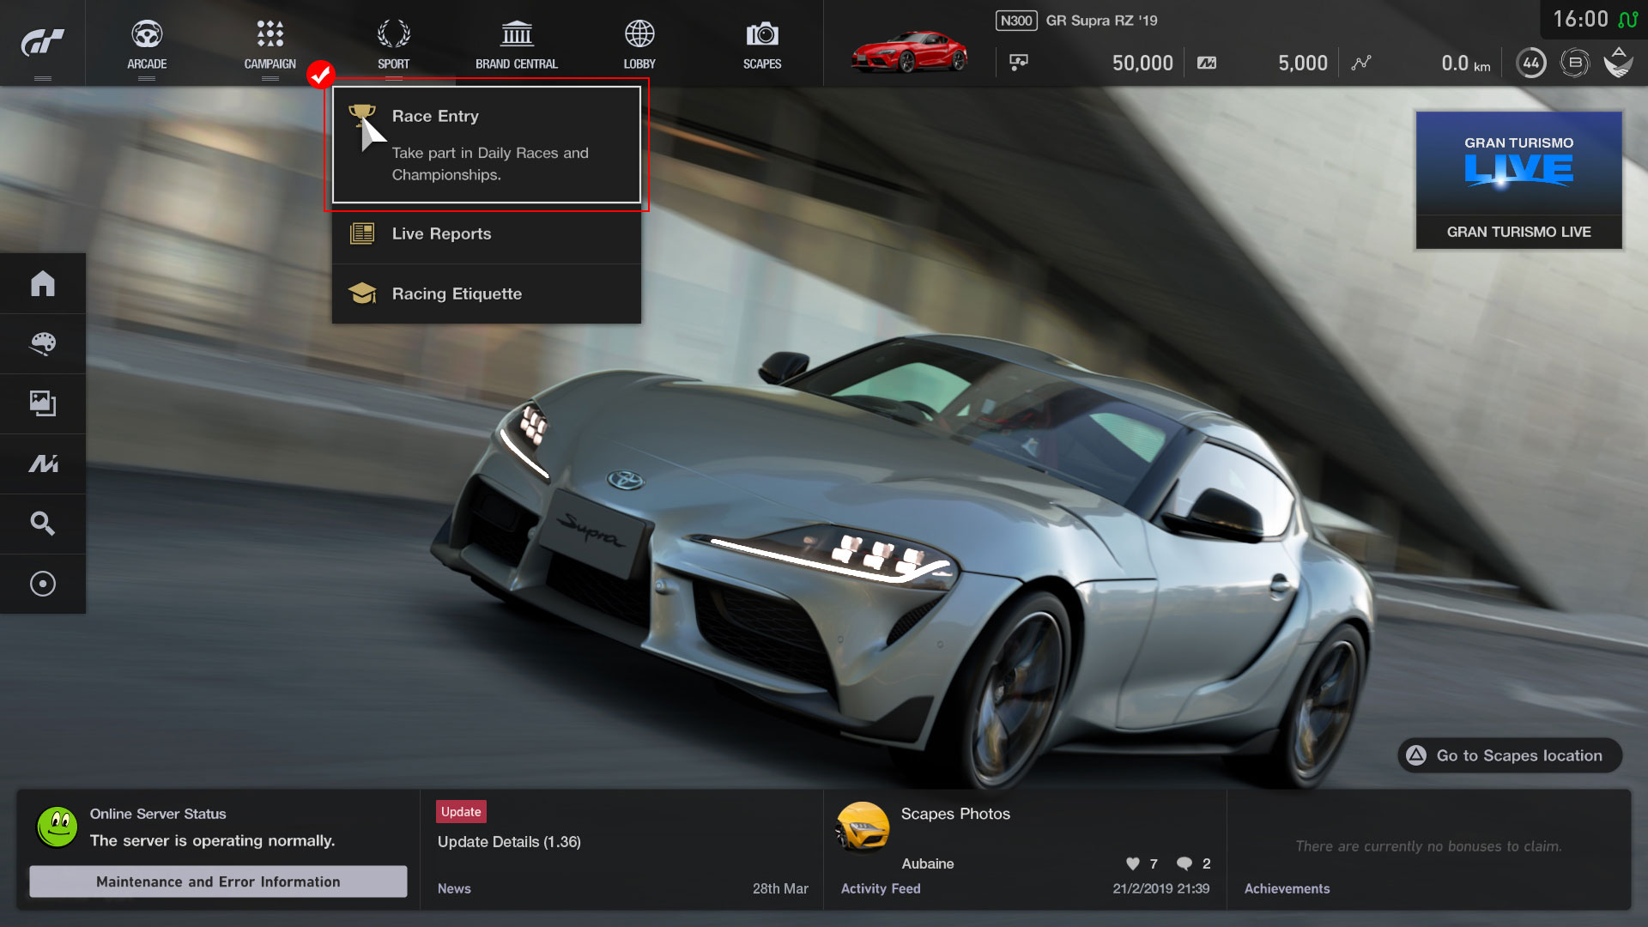Screen dimensions: 1648x927
Task: Click the red Update tag
Action: (x=462, y=812)
